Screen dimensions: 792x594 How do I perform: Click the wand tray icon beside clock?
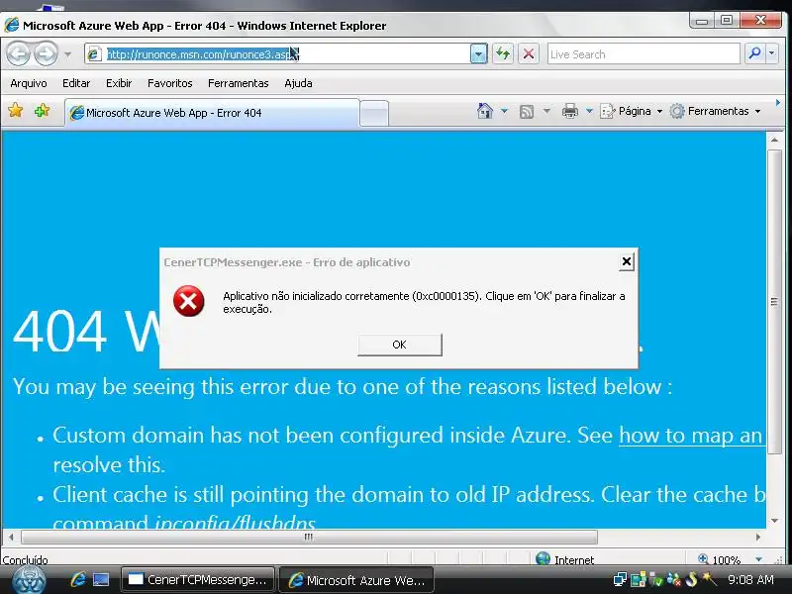click(710, 579)
